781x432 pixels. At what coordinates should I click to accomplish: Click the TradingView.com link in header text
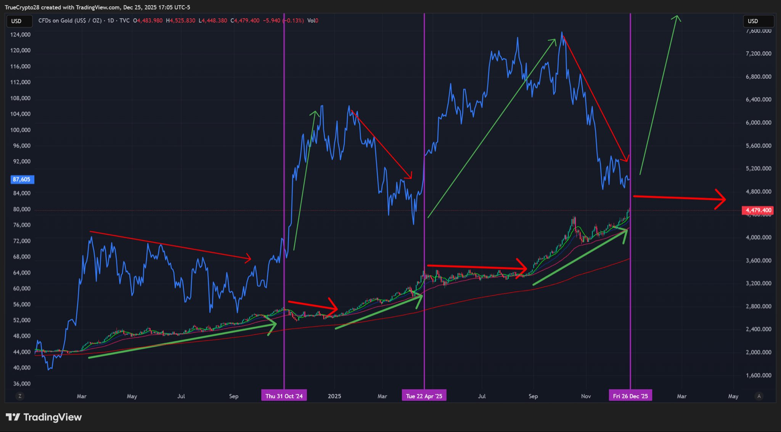(98, 7)
